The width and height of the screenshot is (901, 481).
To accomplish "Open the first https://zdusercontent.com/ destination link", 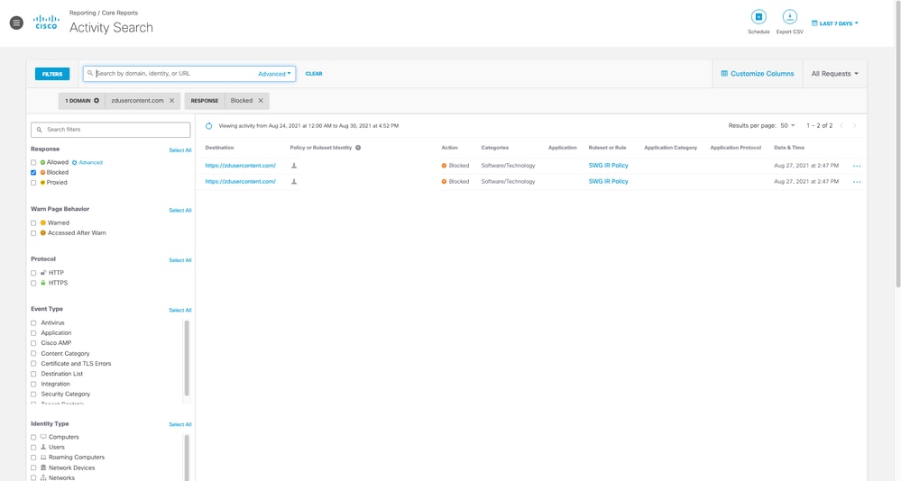I will (240, 166).
